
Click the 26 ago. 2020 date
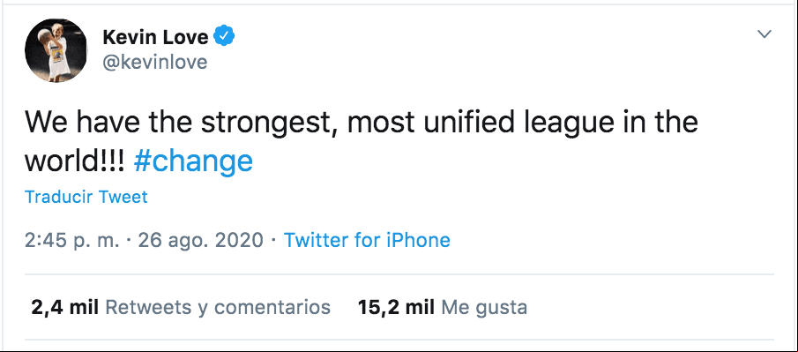click(200, 239)
